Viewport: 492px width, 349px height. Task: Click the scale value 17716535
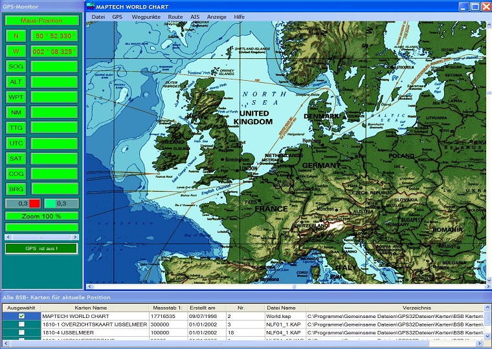(x=163, y=316)
